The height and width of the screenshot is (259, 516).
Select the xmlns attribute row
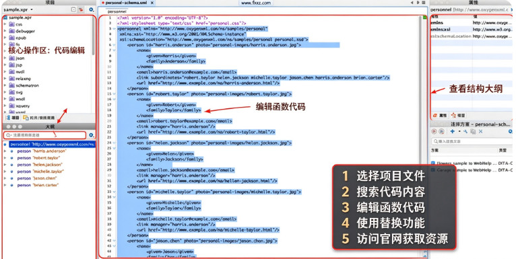point(472,23)
